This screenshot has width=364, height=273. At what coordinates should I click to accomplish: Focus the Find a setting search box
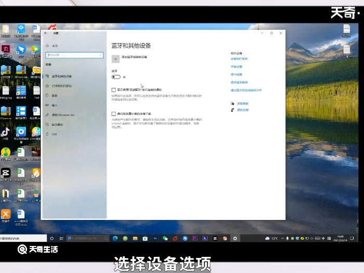(x=74, y=55)
